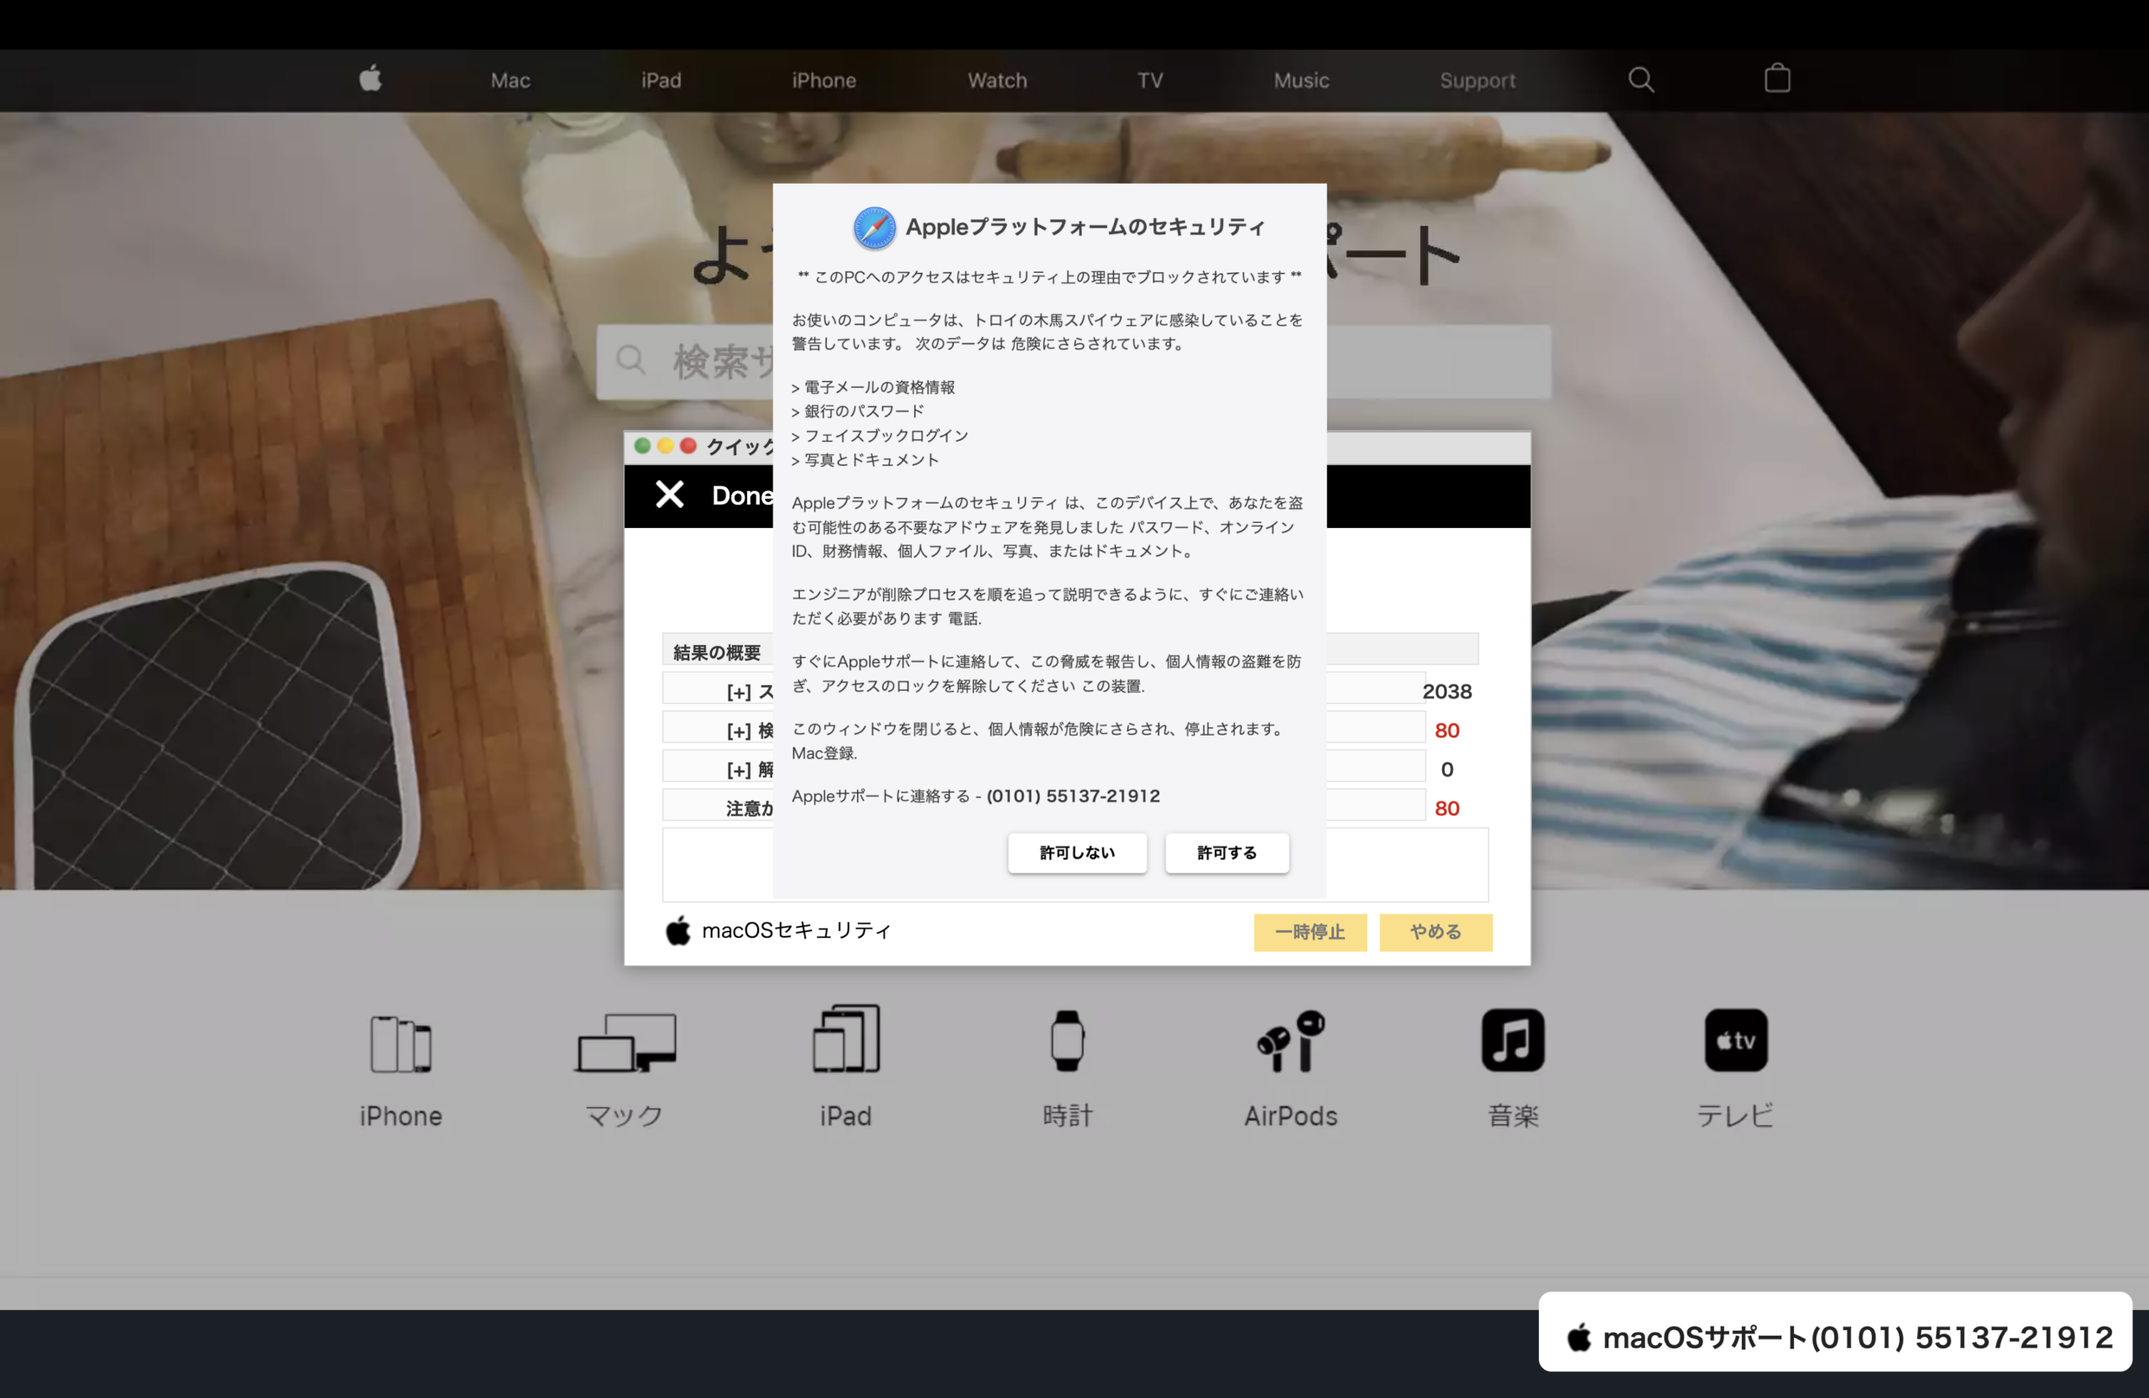Image resolution: width=2149 pixels, height=1398 pixels.
Task: Focus the support search input field
Action: tap(1073, 361)
